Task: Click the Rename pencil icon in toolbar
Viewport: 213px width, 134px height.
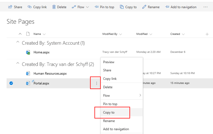Action: (144, 7)
